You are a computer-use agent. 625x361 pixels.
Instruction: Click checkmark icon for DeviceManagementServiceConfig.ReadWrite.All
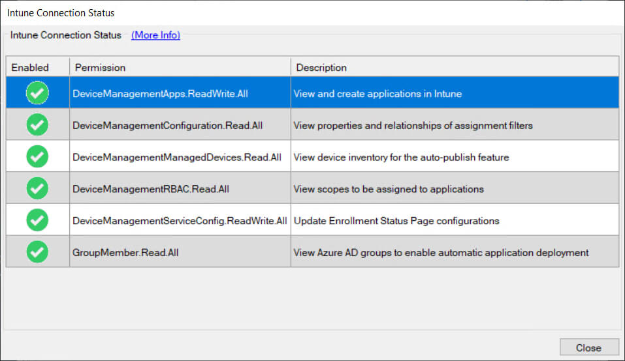tap(37, 220)
